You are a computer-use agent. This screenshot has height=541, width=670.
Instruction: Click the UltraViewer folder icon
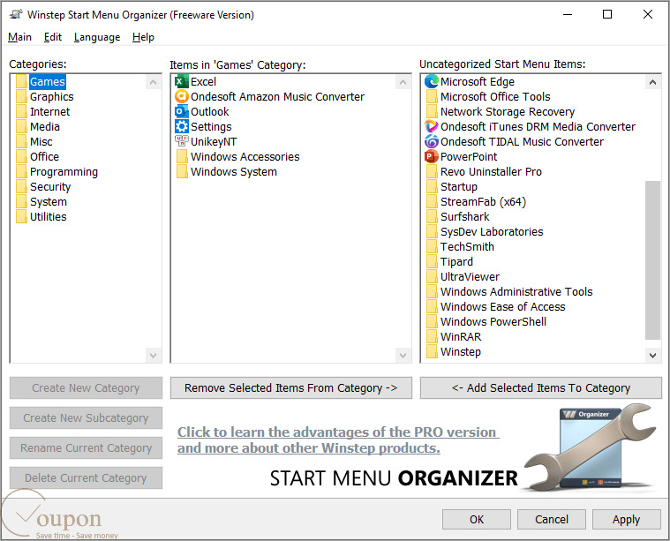(432, 276)
